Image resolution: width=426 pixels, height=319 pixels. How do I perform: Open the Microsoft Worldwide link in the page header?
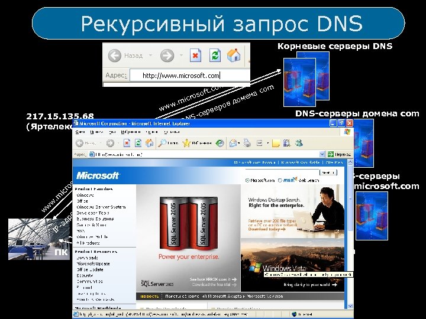(x=300, y=162)
